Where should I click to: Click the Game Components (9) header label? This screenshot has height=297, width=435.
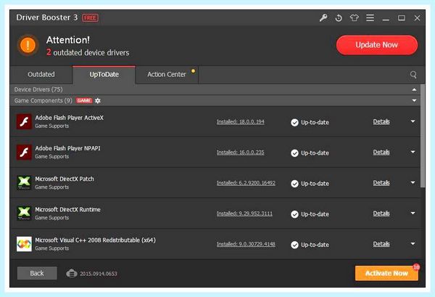(43, 101)
